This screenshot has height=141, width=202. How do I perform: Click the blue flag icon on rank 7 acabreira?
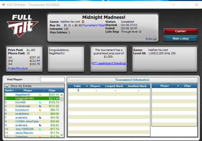pos(40,117)
